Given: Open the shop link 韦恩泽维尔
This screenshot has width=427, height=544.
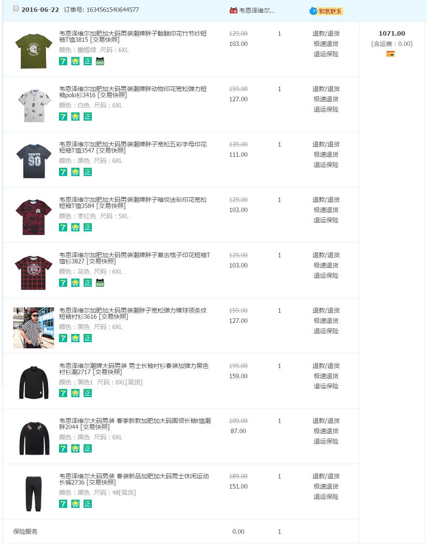Looking at the screenshot, I should point(257,11).
